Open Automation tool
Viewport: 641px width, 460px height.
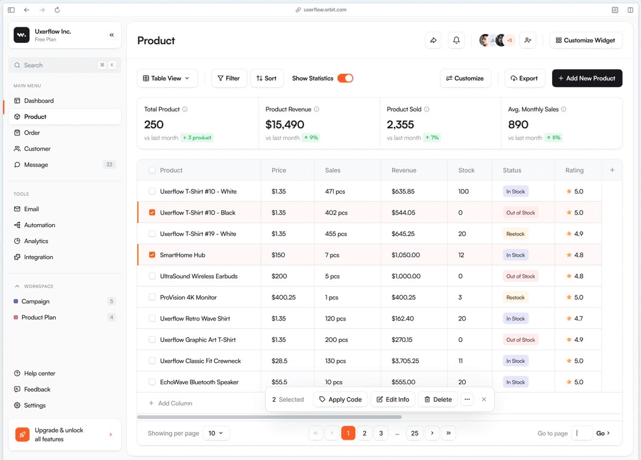pyautogui.click(x=64, y=225)
